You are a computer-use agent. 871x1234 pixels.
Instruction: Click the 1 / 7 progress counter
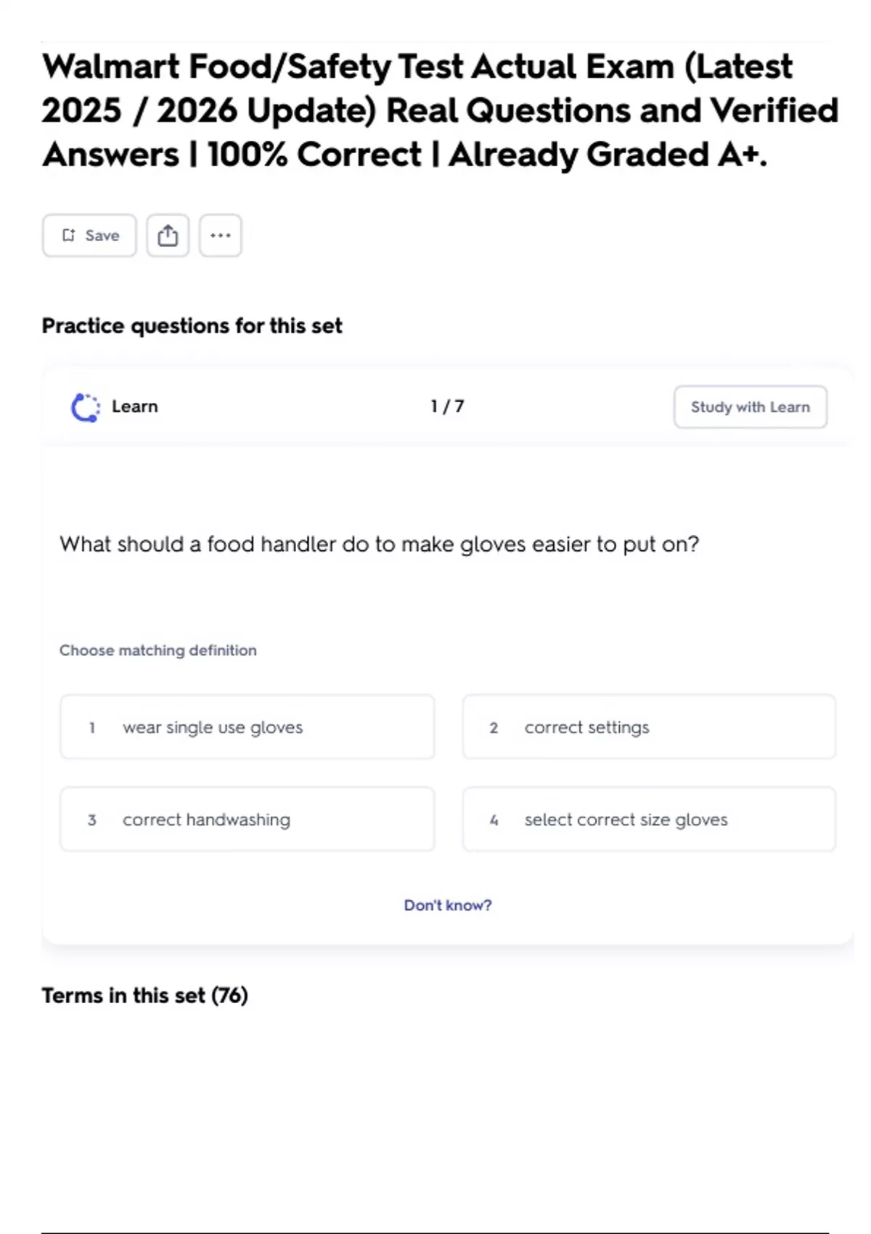[x=447, y=406]
